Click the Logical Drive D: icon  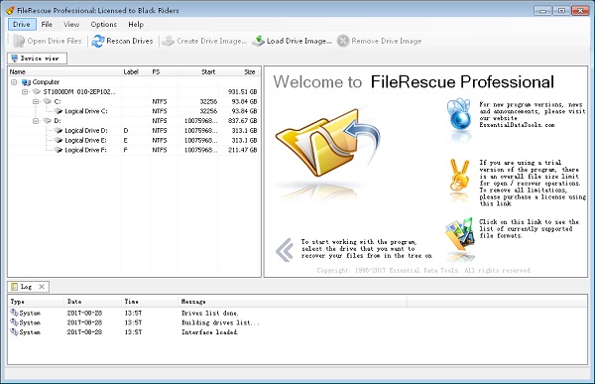[x=59, y=130]
